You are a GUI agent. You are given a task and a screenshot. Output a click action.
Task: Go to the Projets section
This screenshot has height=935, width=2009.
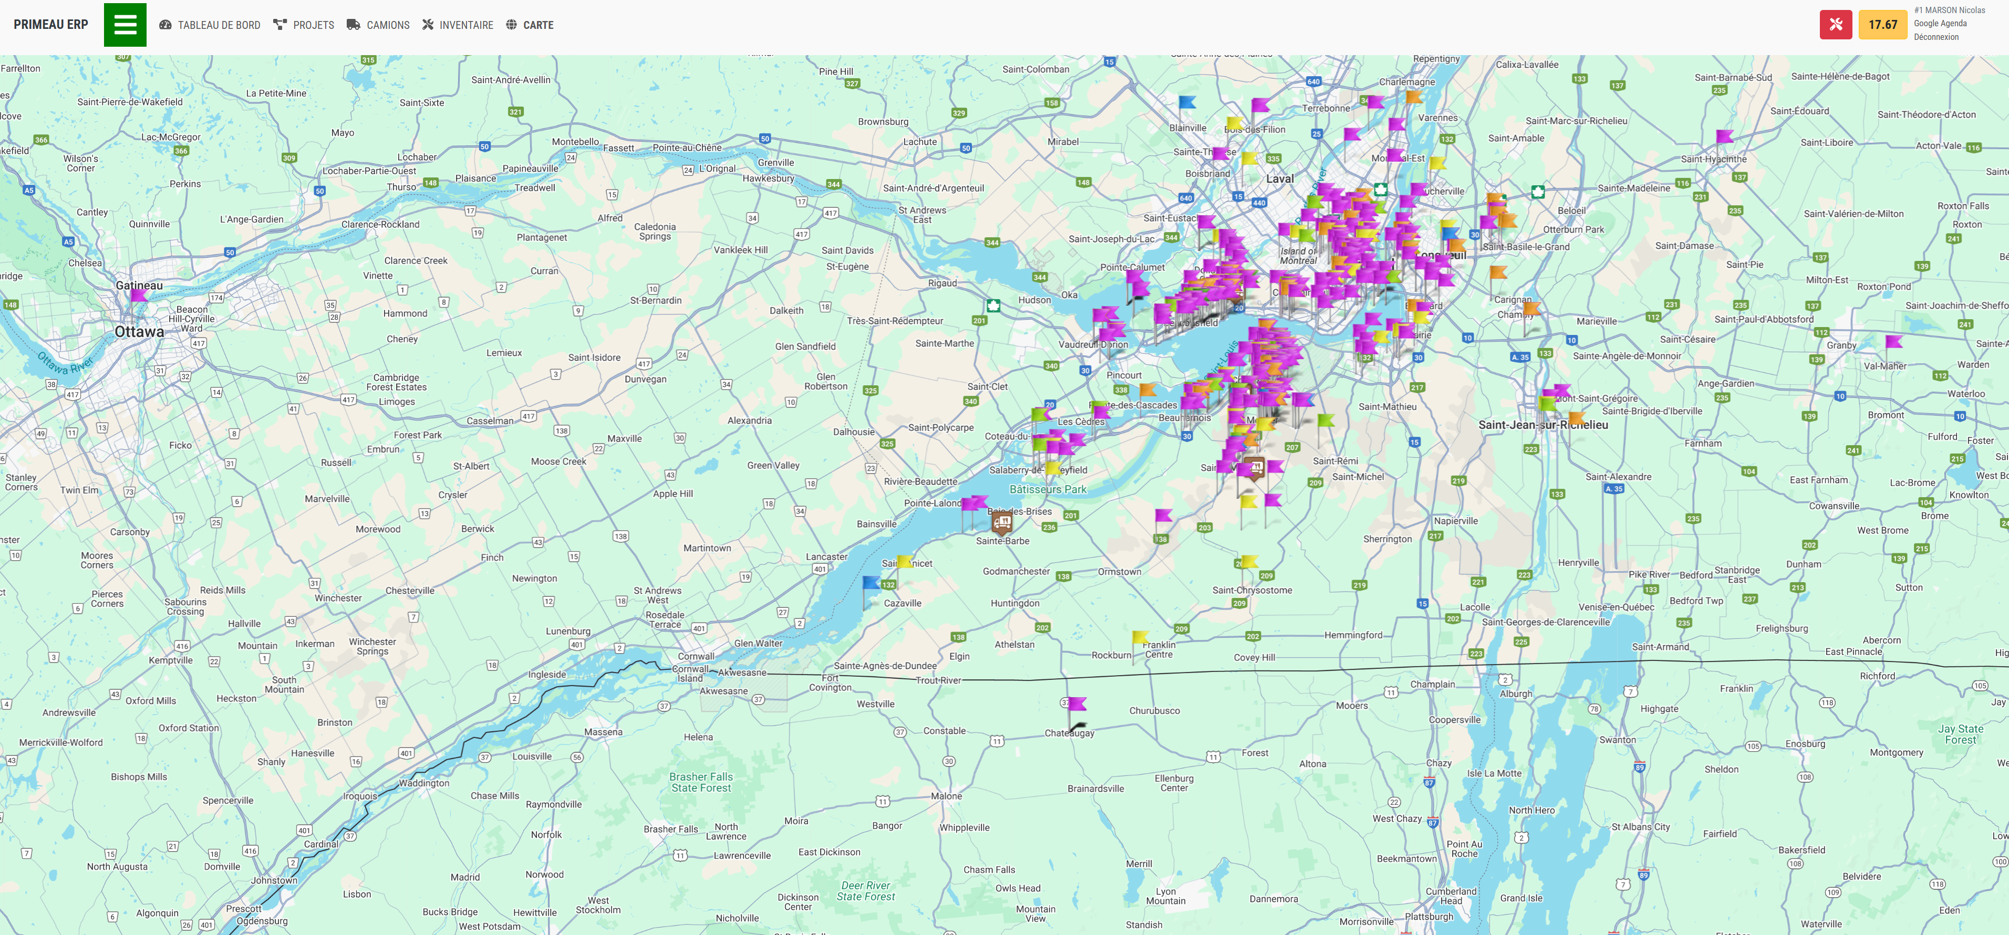(304, 25)
